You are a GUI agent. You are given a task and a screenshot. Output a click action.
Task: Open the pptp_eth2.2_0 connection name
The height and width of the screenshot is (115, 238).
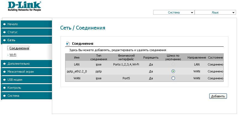pyautogui.click(x=77, y=71)
